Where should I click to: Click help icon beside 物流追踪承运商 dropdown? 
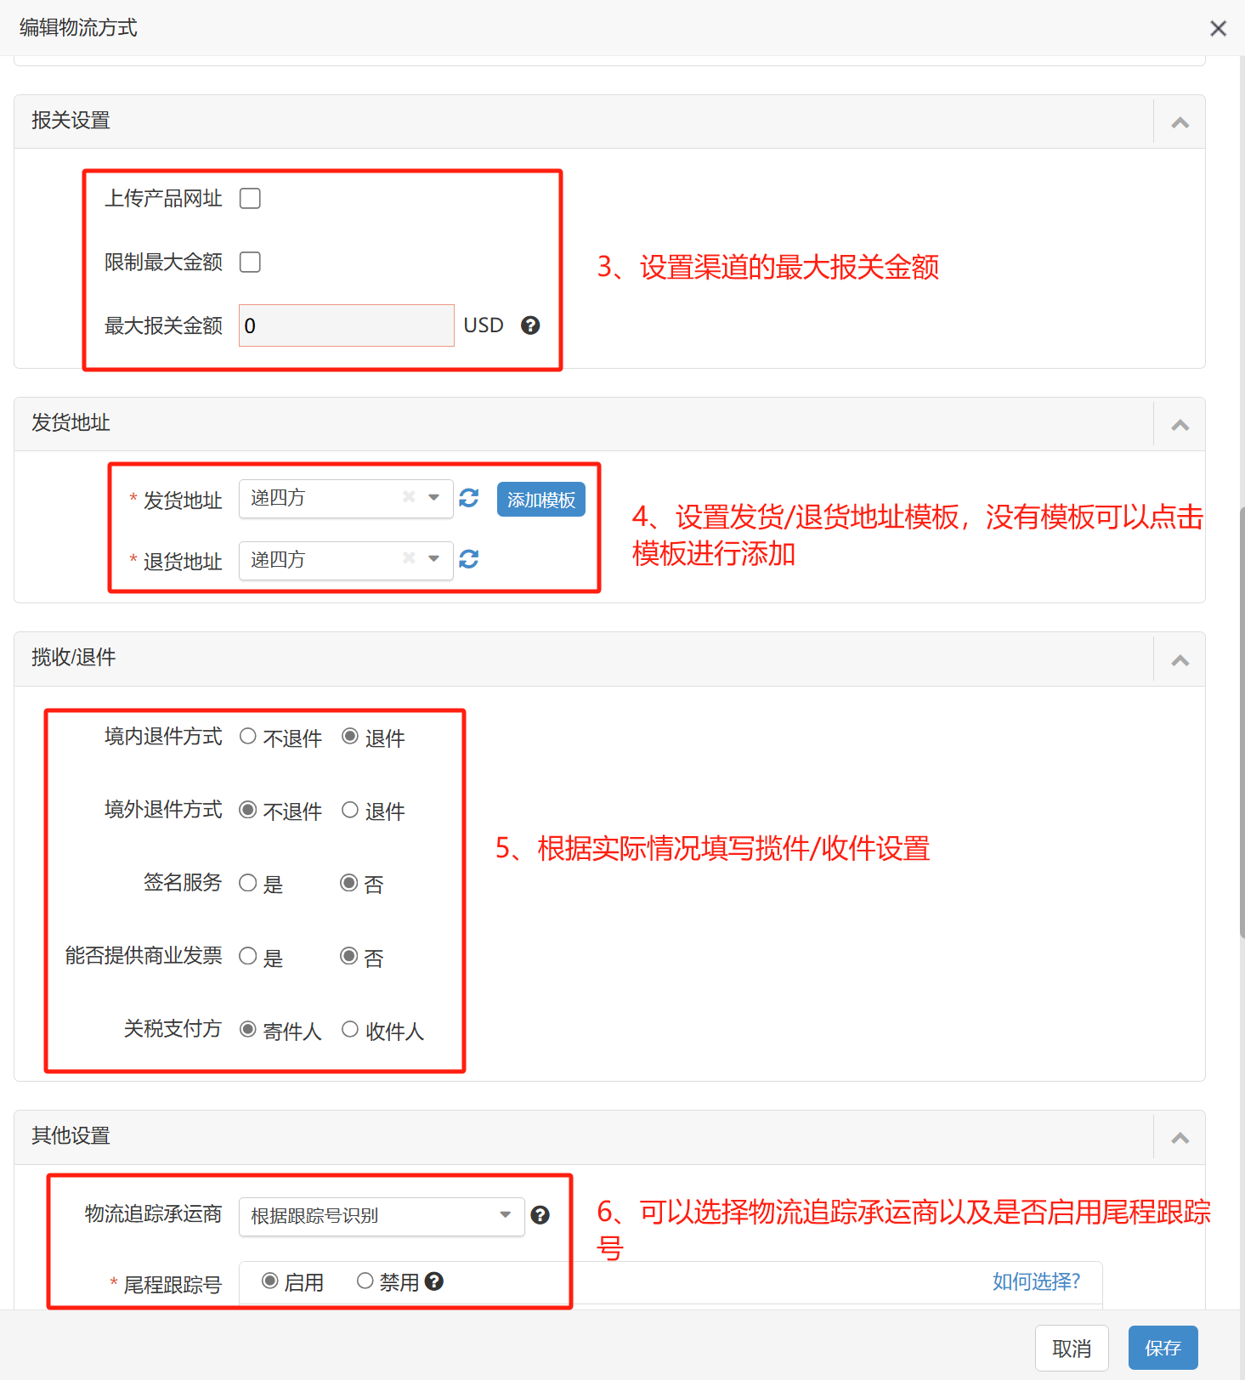[x=540, y=1215]
